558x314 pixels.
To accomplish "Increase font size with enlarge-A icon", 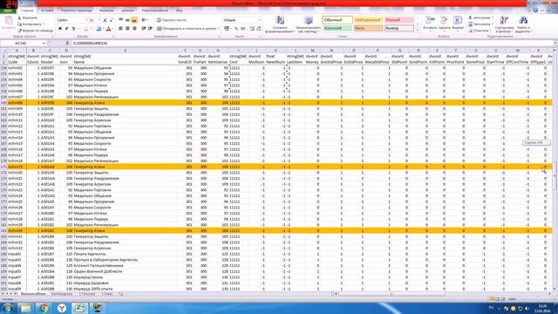I will click(105, 20).
